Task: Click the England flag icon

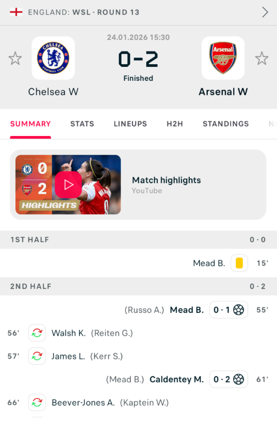Action: click(x=17, y=12)
